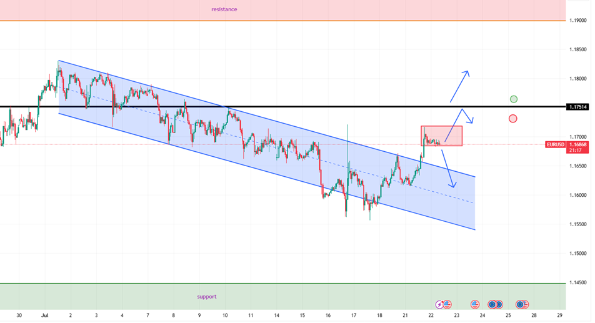The height and width of the screenshot is (323, 595).
Task: Select the green support zone border line
Action: 282,283
